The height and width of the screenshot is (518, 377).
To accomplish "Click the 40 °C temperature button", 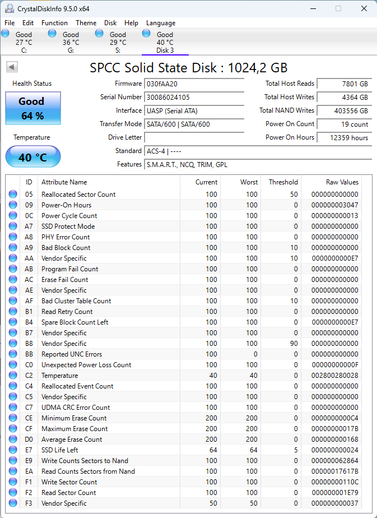I will pyautogui.click(x=33, y=156).
